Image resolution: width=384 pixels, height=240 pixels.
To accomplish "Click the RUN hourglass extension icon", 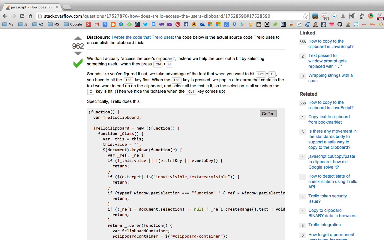I will (380, 16).
